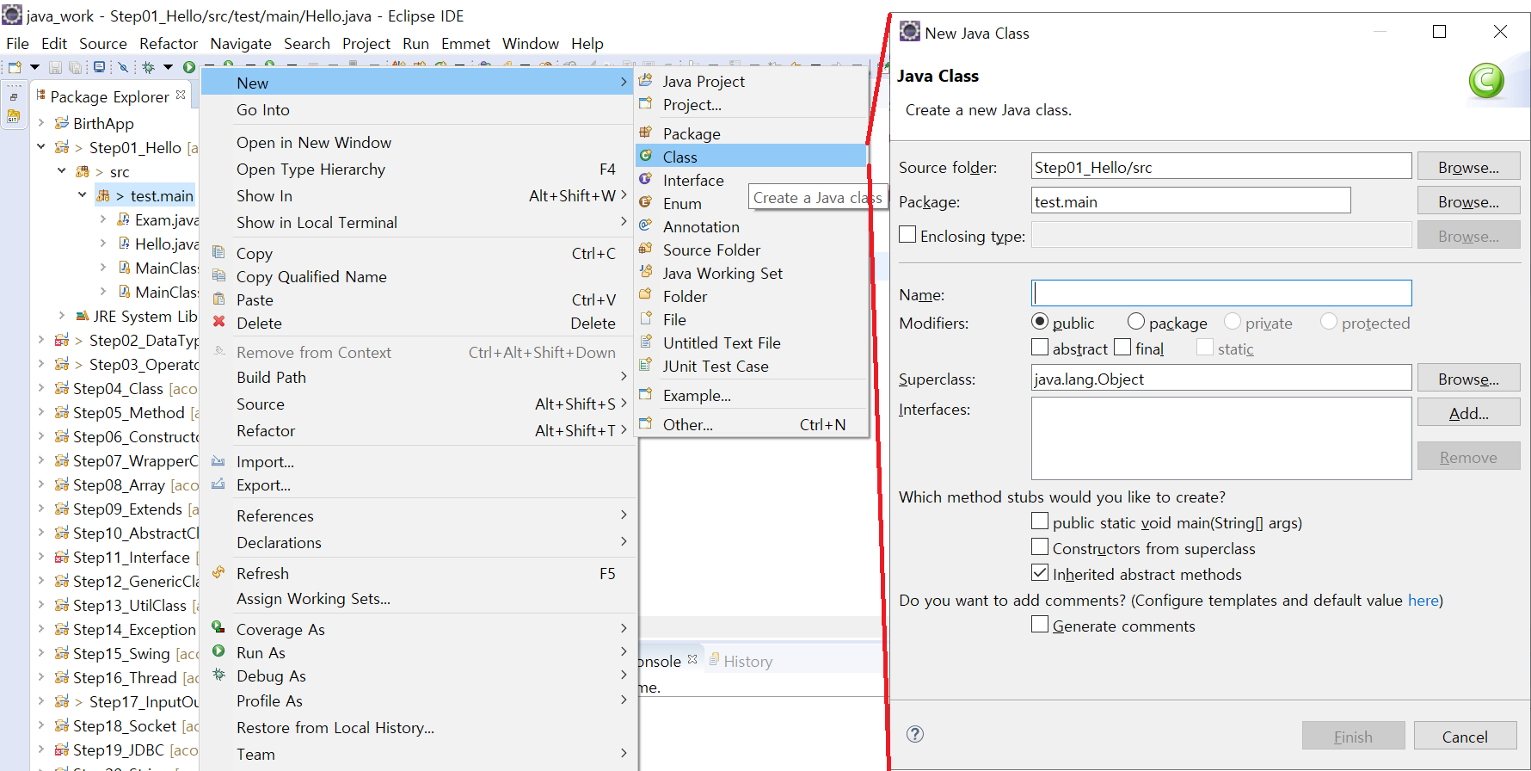This screenshot has height=771, width=1531.
Task: Open the Debug toolbar bug icon
Action: coord(148,67)
